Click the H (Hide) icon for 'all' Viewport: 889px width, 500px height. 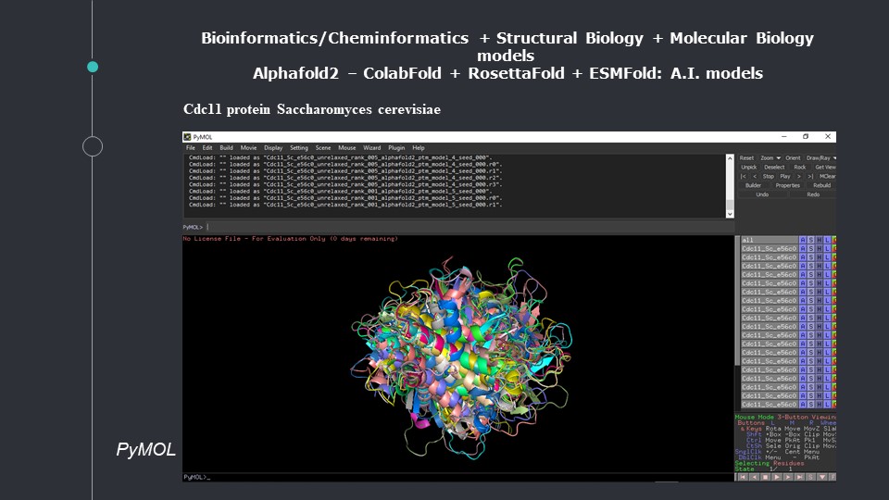point(818,240)
